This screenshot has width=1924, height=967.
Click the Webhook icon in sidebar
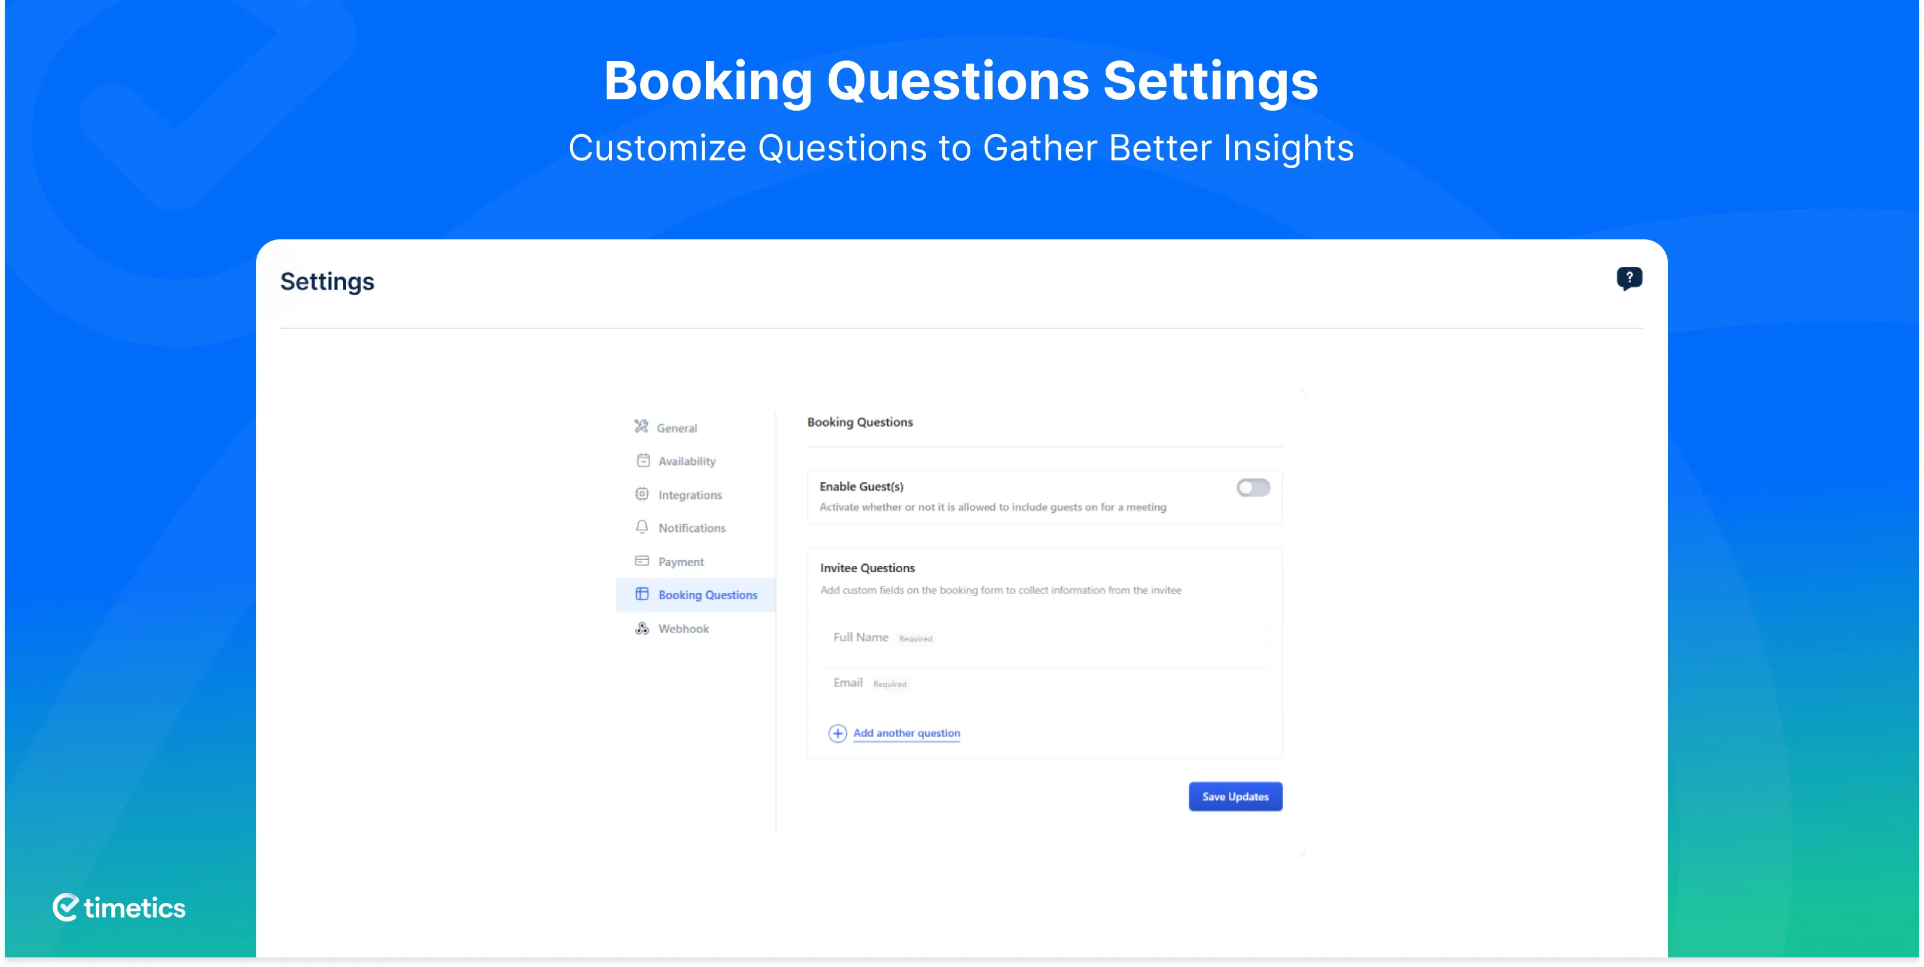click(x=641, y=628)
